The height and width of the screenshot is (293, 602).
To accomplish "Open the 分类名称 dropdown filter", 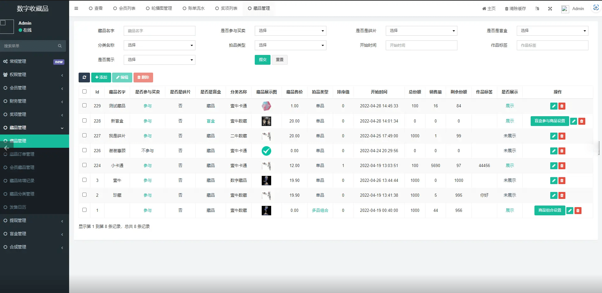I will click(159, 45).
